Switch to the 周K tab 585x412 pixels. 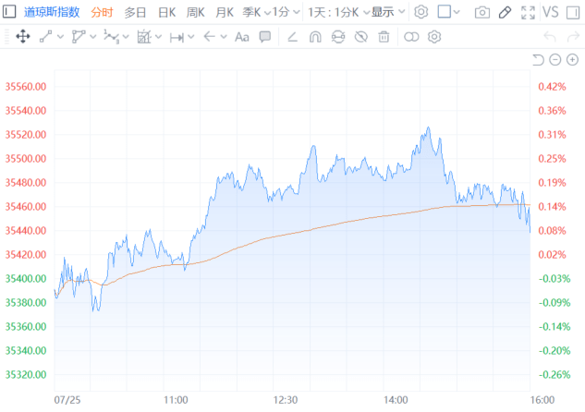pyautogui.click(x=195, y=12)
